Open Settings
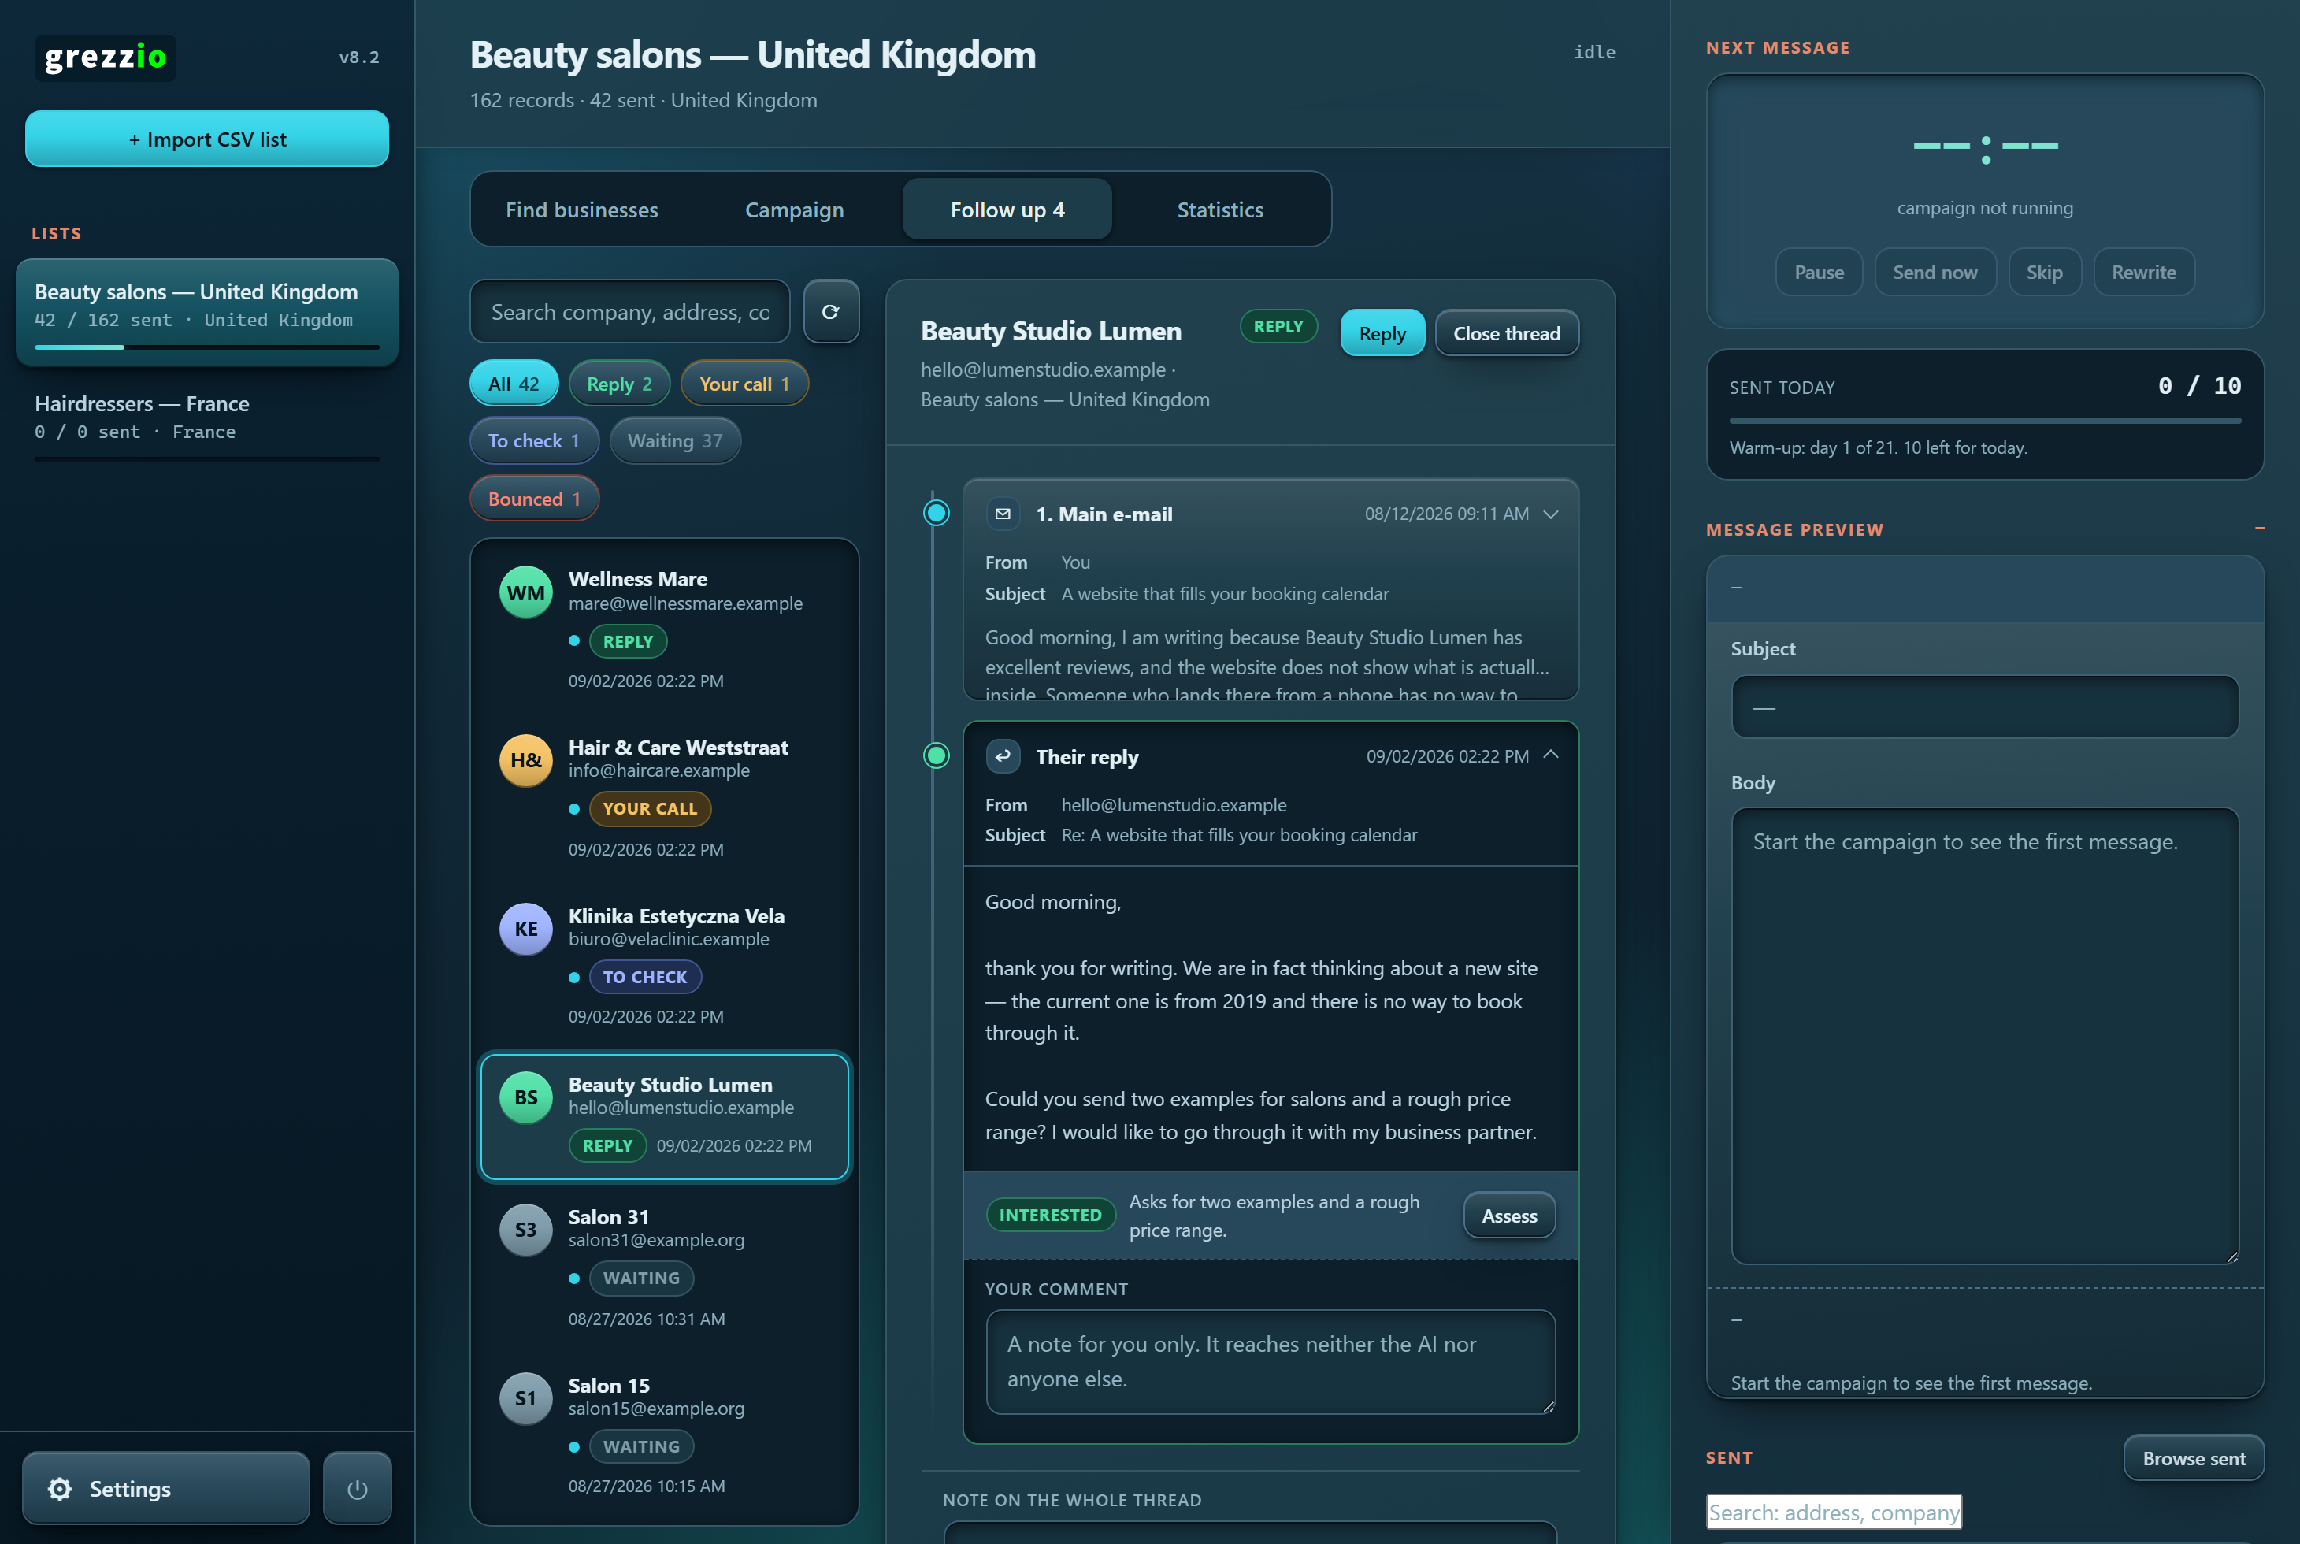This screenshot has height=1544, width=2300. click(x=165, y=1488)
